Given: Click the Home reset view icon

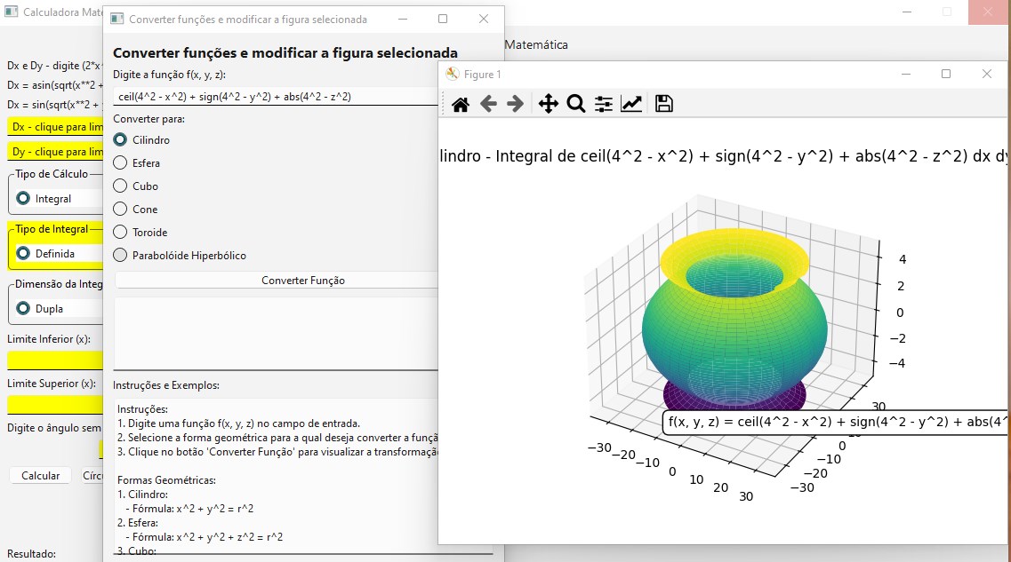Looking at the screenshot, I should point(461,104).
